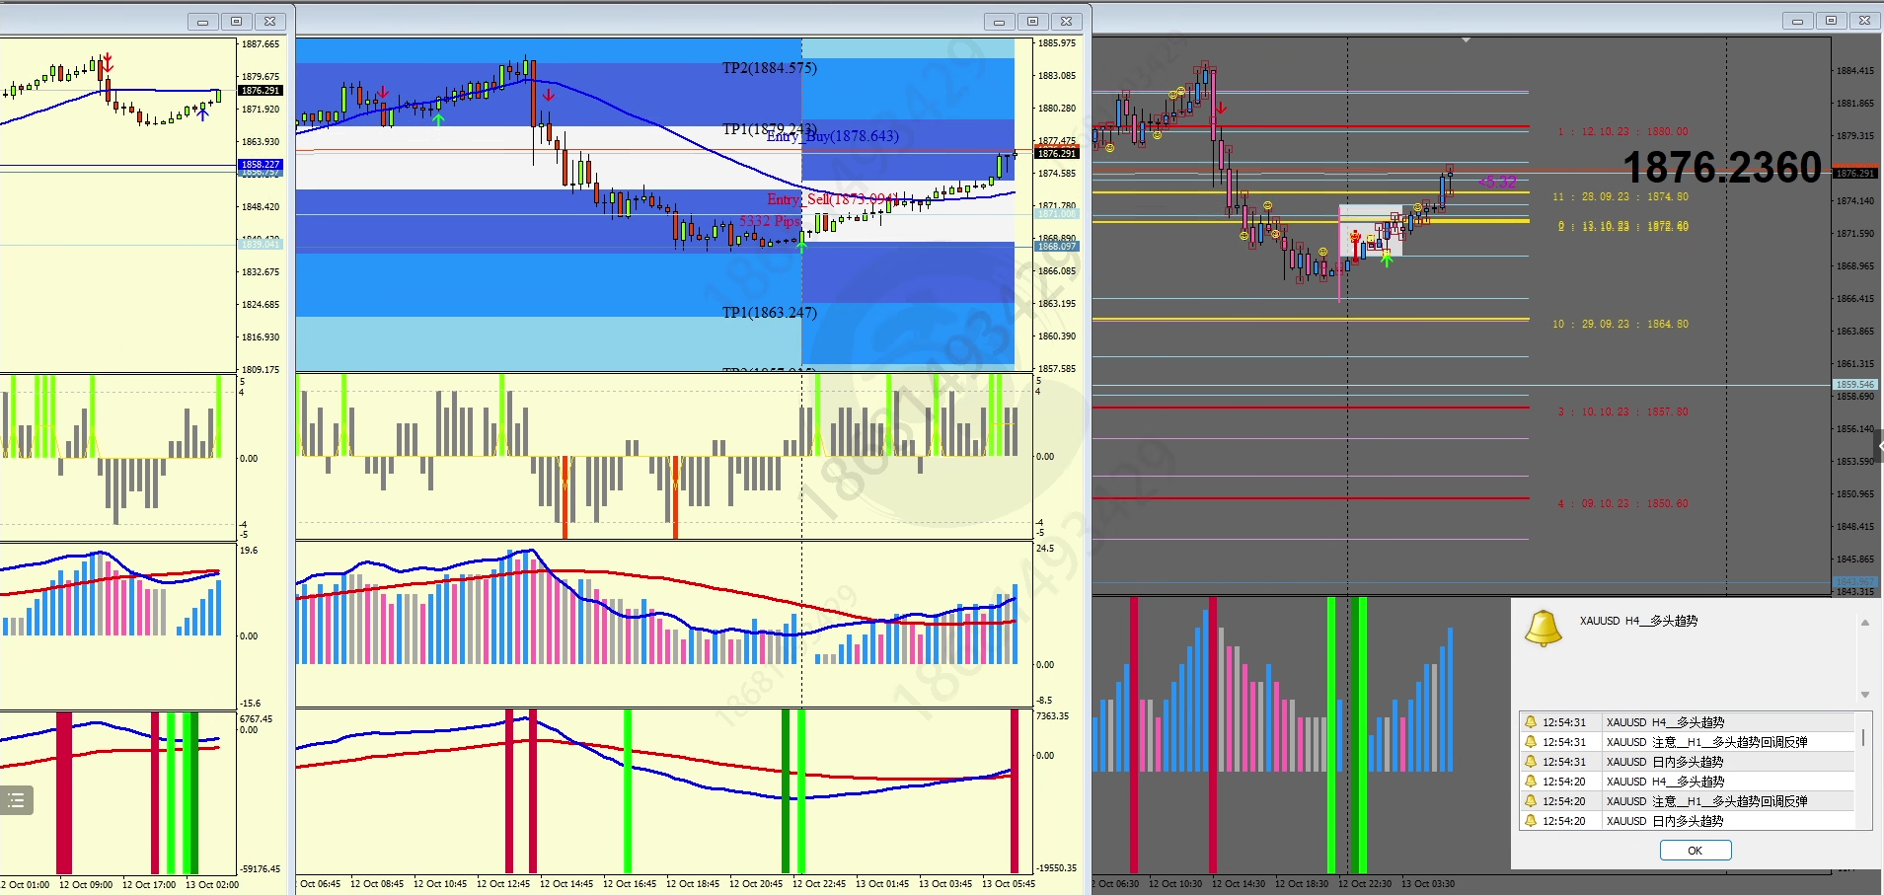Click the 4 : 09.10.23 : 1850.60 level label
Screen dimensions: 1884x895
tap(1622, 503)
